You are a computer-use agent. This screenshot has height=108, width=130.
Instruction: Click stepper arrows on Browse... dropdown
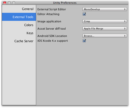(x=125, y=36)
